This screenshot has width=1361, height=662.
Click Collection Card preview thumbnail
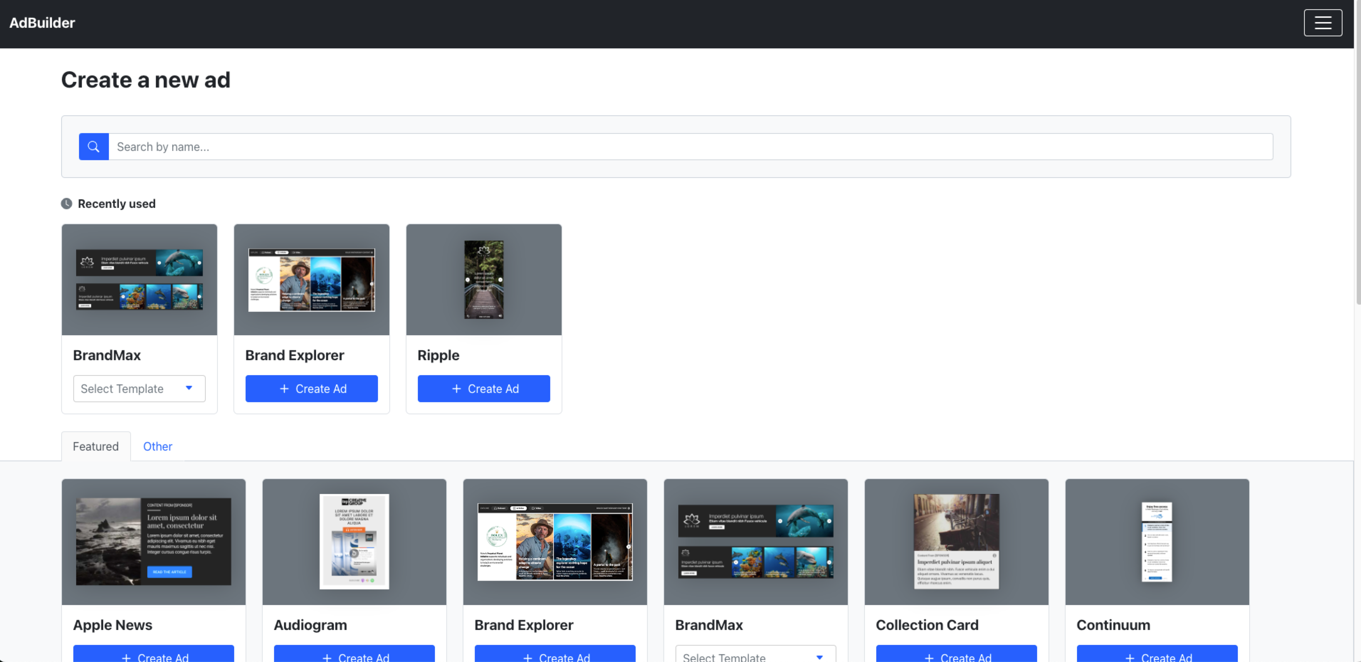[x=956, y=541]
